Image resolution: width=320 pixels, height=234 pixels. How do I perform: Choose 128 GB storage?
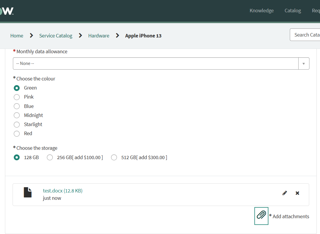tap(17, 157)
